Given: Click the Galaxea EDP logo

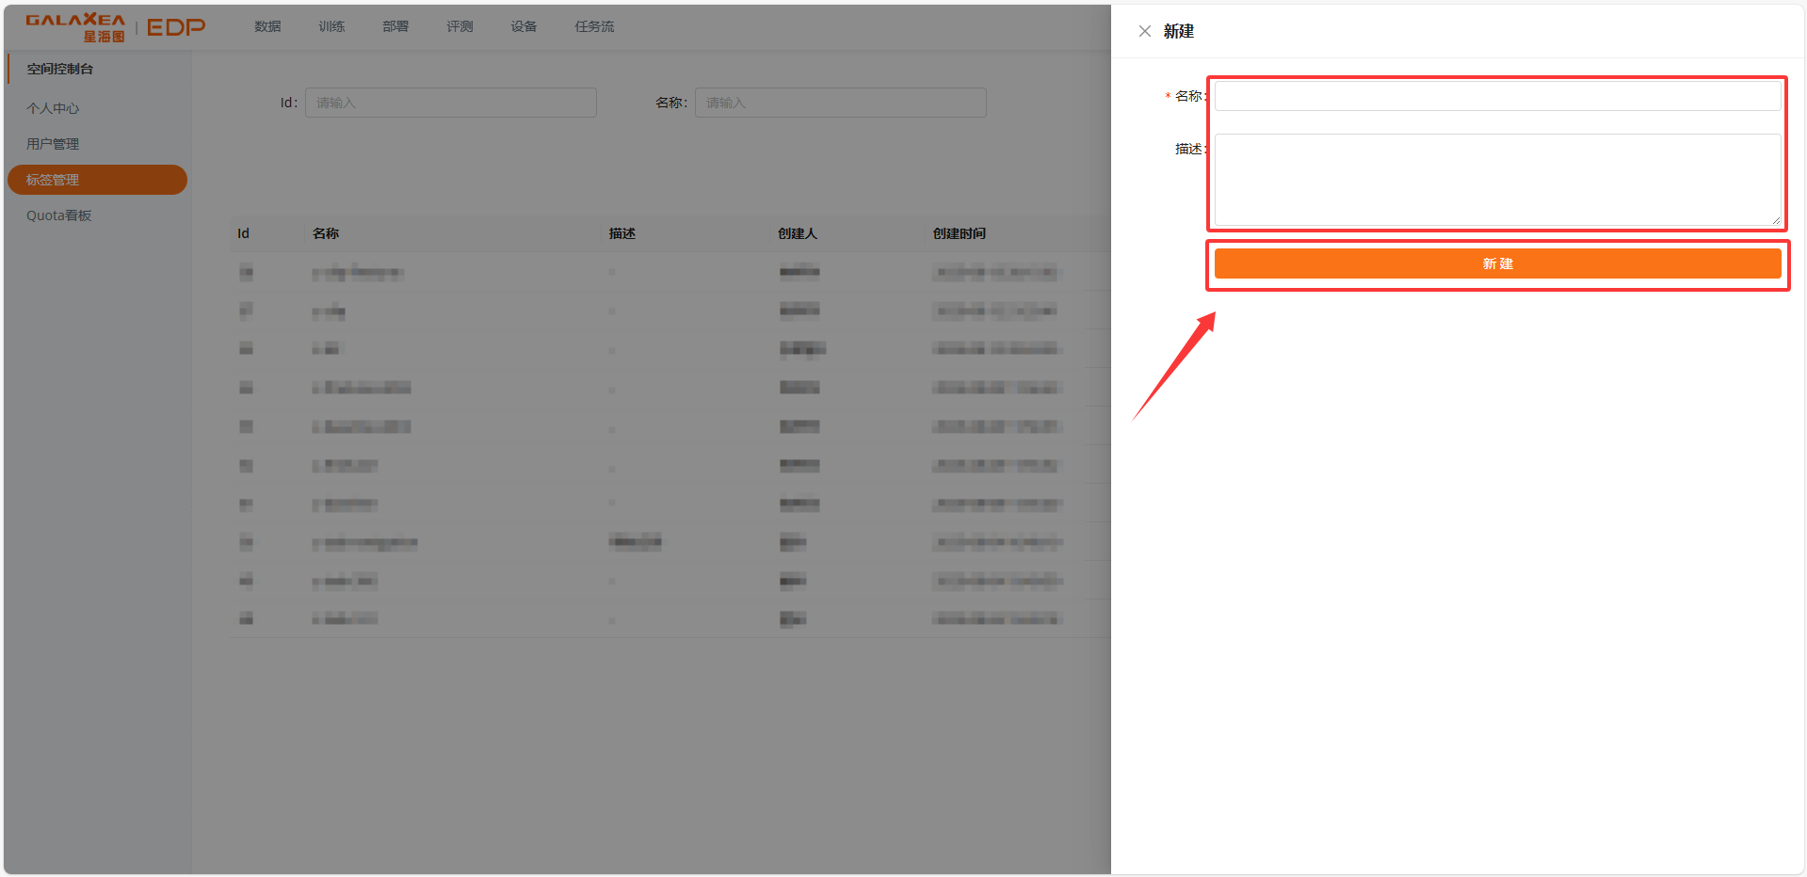Looking at the screenshot, I should click(115, 27).
